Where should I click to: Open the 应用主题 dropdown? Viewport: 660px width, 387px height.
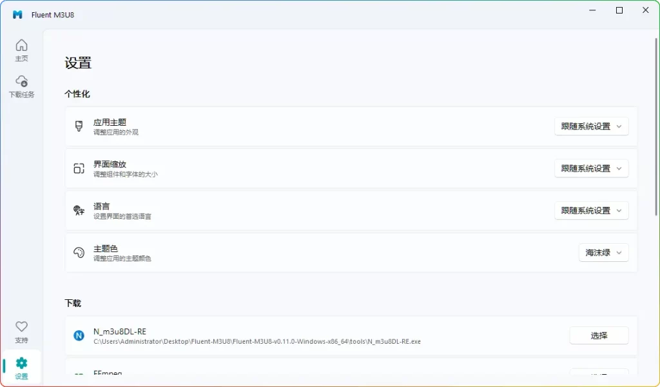tap(592, 126)
